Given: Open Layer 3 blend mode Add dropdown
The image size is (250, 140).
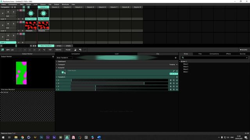Looking at the screenshot, I should pyautogui.click(x=11, y=16).
